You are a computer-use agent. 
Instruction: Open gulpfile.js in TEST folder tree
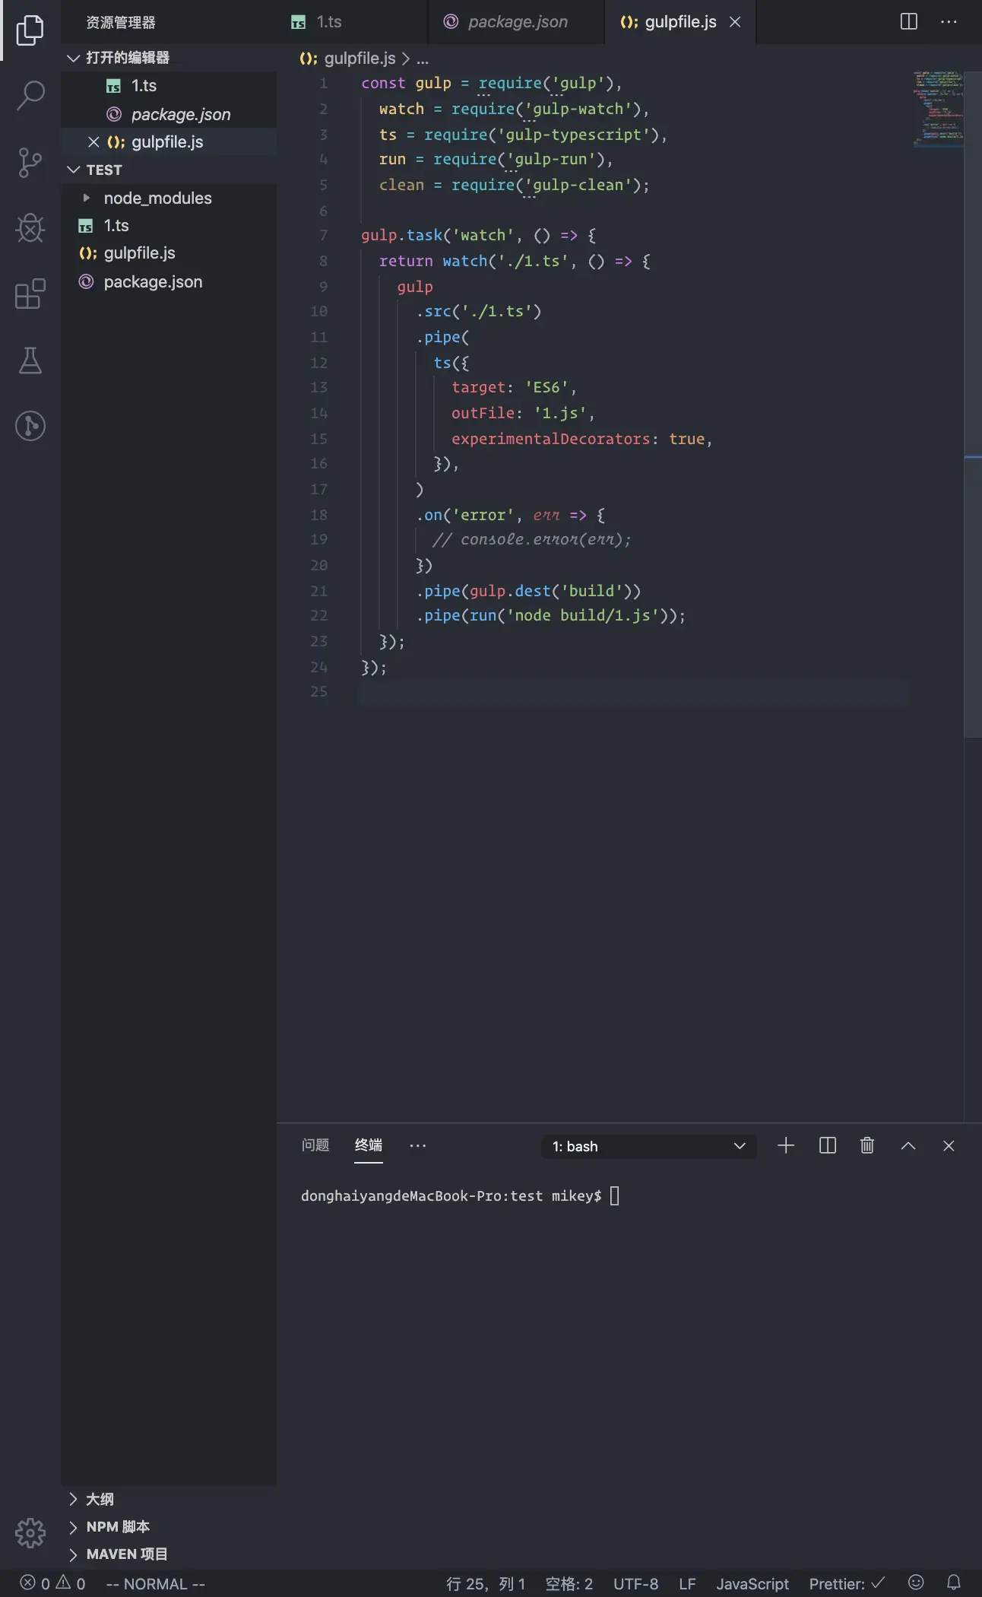(x=169, y=253)
